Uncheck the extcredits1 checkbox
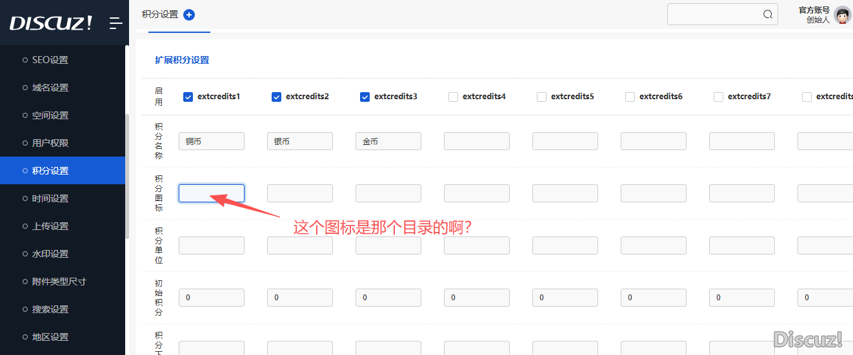Image resolution: width=853 pixels, height=355 pixels. tap(188, 97)
